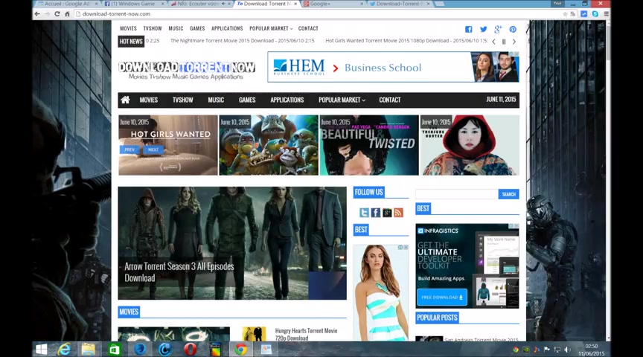
Task: Open Opera browser from taskbar
Action: (x=190, y=350)
